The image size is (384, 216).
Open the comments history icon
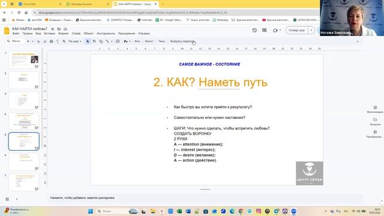coord(264,30)
